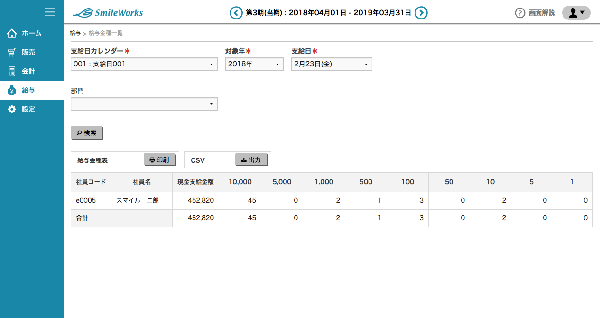Click the CSV label
This screenshot has width=600, height=318.
tap(198, 161)
